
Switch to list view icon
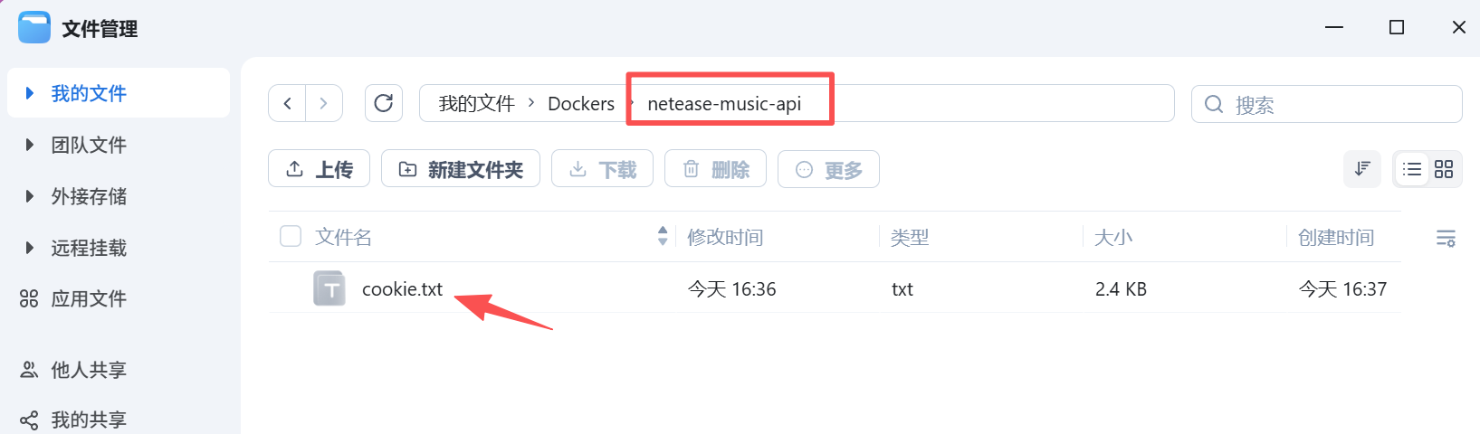[1411, 169]
